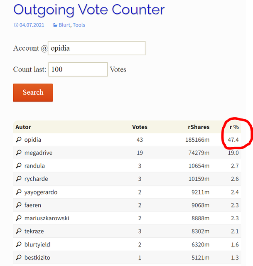Screen dimensions: 253x266
Task: Click the Votes column header
Action: click(x=140, y=127)
